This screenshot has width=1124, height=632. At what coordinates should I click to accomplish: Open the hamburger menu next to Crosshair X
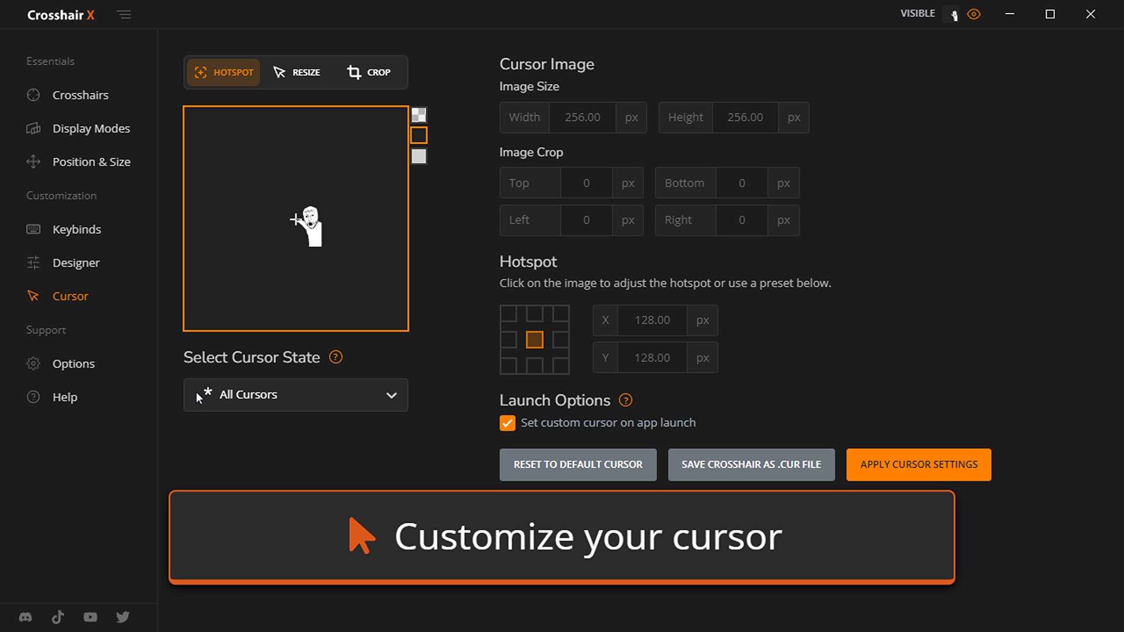(124, 14)
